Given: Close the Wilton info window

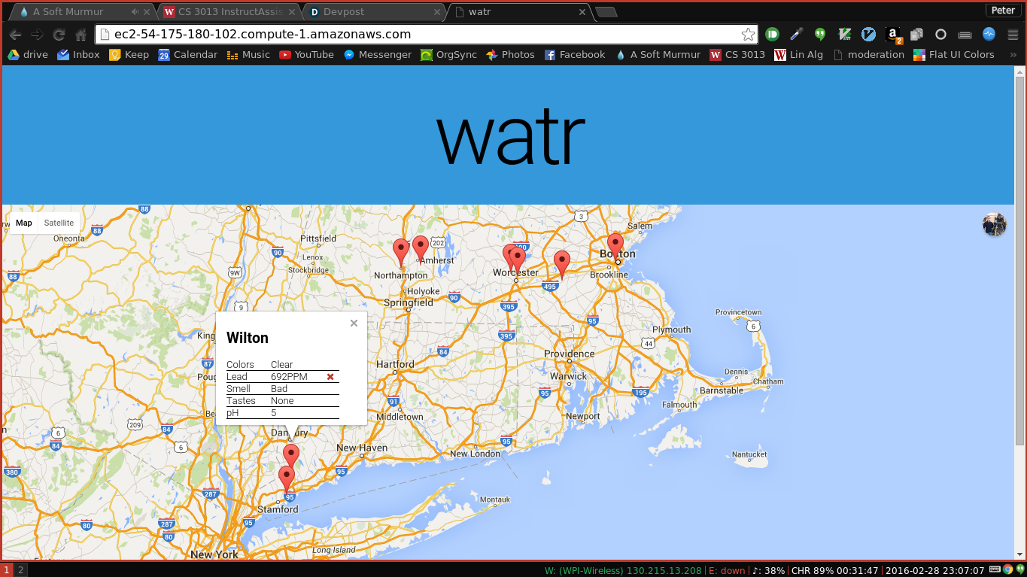Looking at the screenshot, I should click(x=354, y=323).
